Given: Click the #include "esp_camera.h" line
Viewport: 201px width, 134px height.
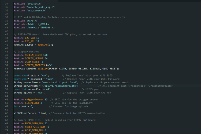Looking at the screenshot, I should coord(30,10).
